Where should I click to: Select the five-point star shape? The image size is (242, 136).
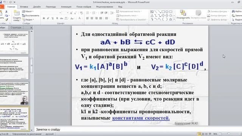[171, 19]
